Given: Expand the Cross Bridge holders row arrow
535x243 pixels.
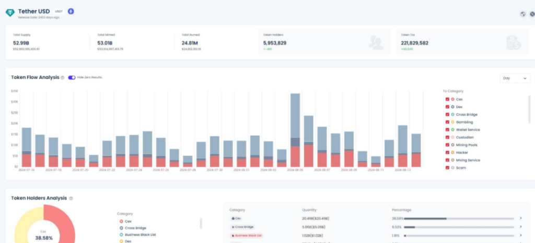Looking at the screenshot, I should click(521, 227).
